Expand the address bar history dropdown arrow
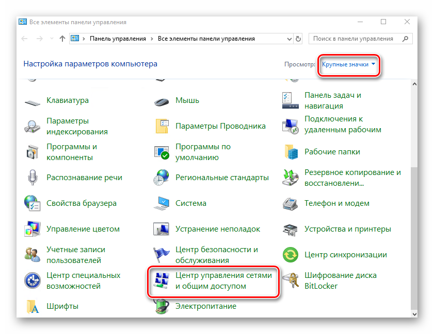The image size is (434, 334). click(289, 39)
